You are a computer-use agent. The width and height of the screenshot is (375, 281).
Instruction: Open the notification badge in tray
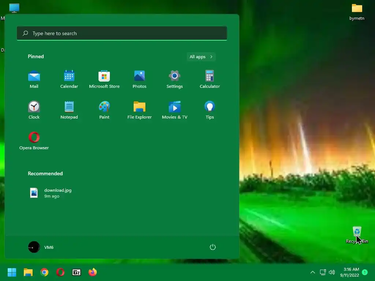click(x=365, y=272)
